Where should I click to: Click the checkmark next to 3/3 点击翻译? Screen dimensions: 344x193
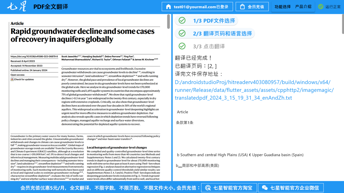point(182,46)
